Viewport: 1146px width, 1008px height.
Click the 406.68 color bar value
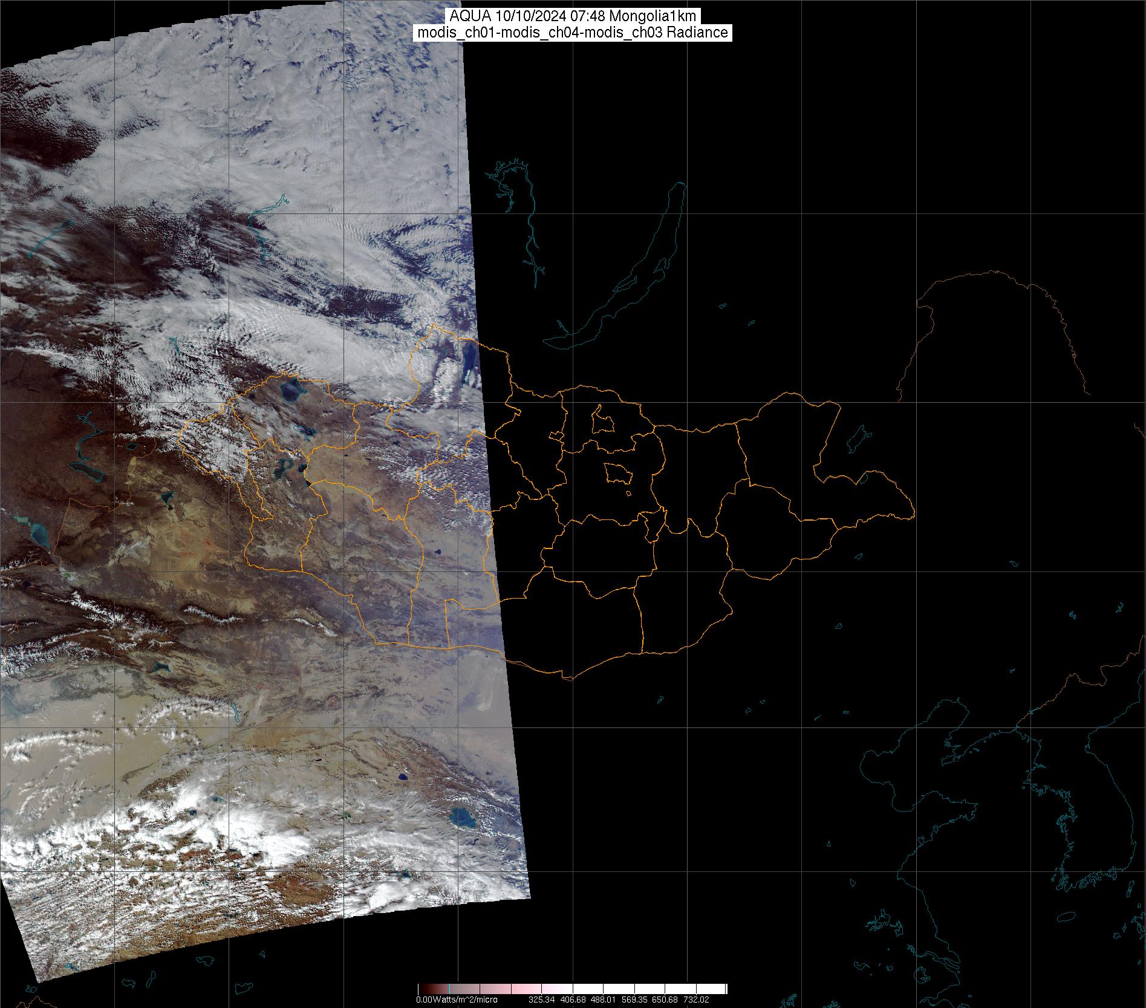[x=571, y=1000]
